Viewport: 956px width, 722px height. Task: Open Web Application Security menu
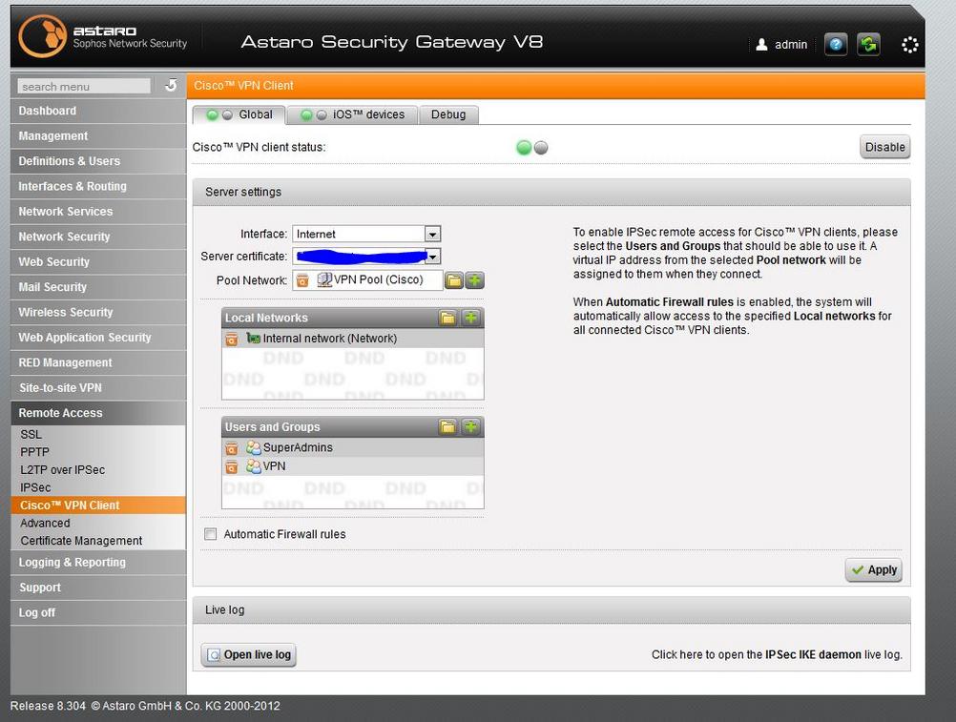pyautogui.click(x=98, y=338)
